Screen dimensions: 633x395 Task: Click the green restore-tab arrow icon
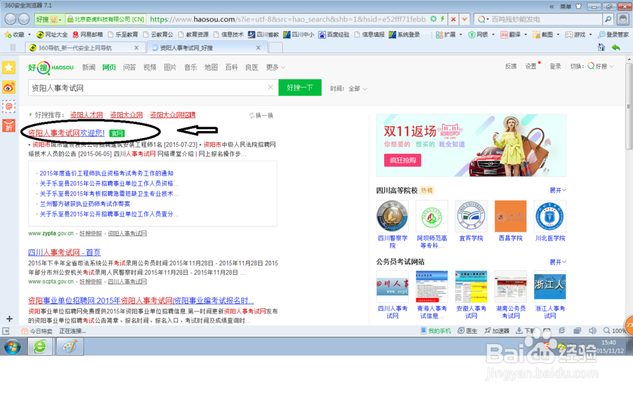click(x=616, y=47)
